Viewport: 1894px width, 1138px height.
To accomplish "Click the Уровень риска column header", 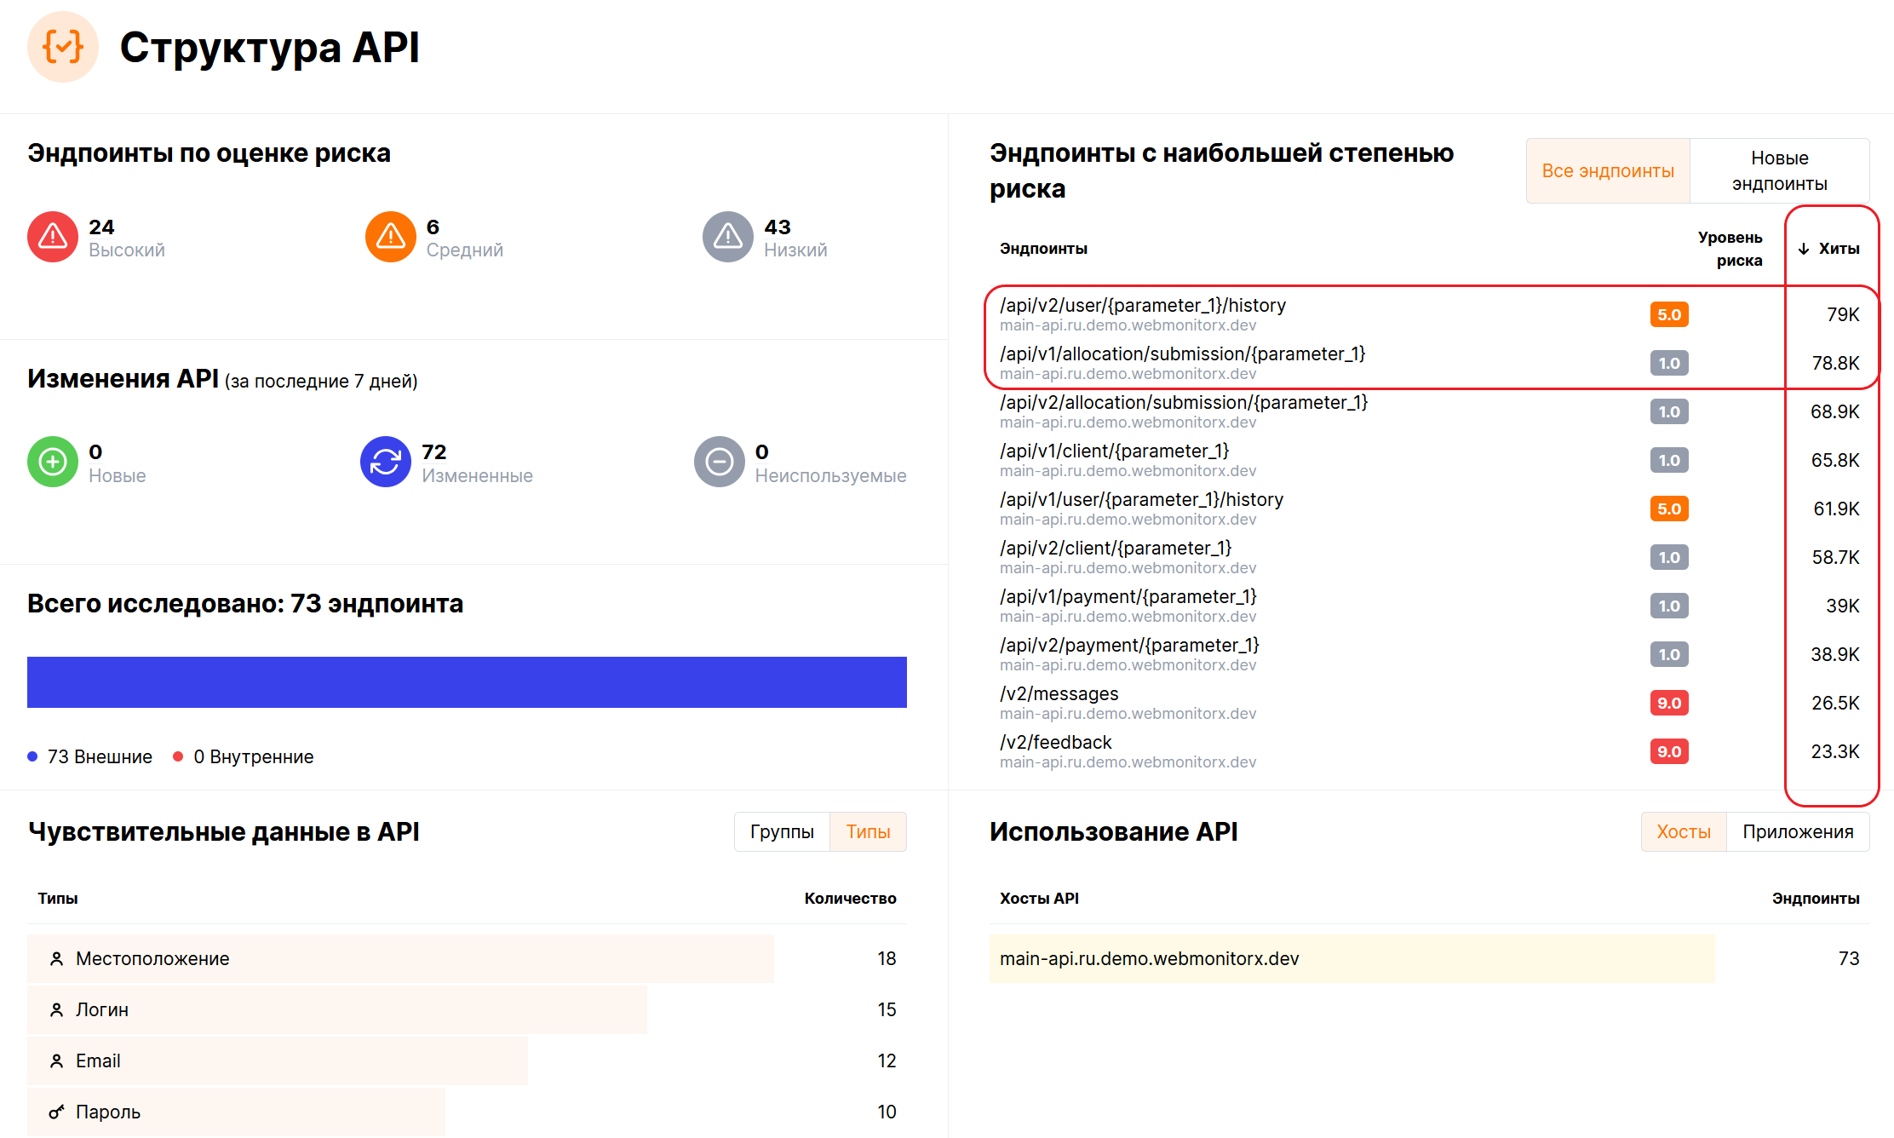I will (1730, 249).
